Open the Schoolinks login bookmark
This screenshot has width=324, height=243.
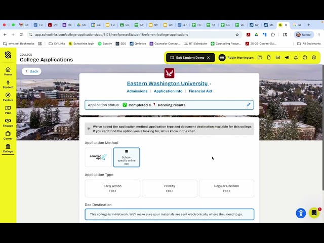[82, 44]
